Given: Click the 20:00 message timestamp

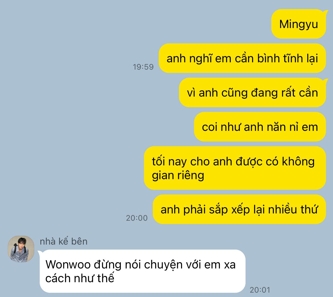Looking at the screenshot, I should pos(137,218).
